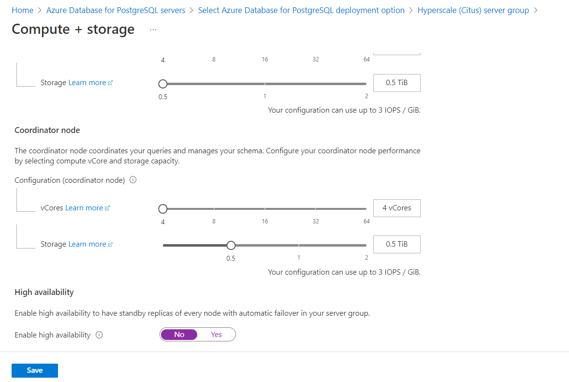Open the ellipsis menu beside Compute + storage heading
The height and width of the screenshot is (382, 569).
(153, 29)
